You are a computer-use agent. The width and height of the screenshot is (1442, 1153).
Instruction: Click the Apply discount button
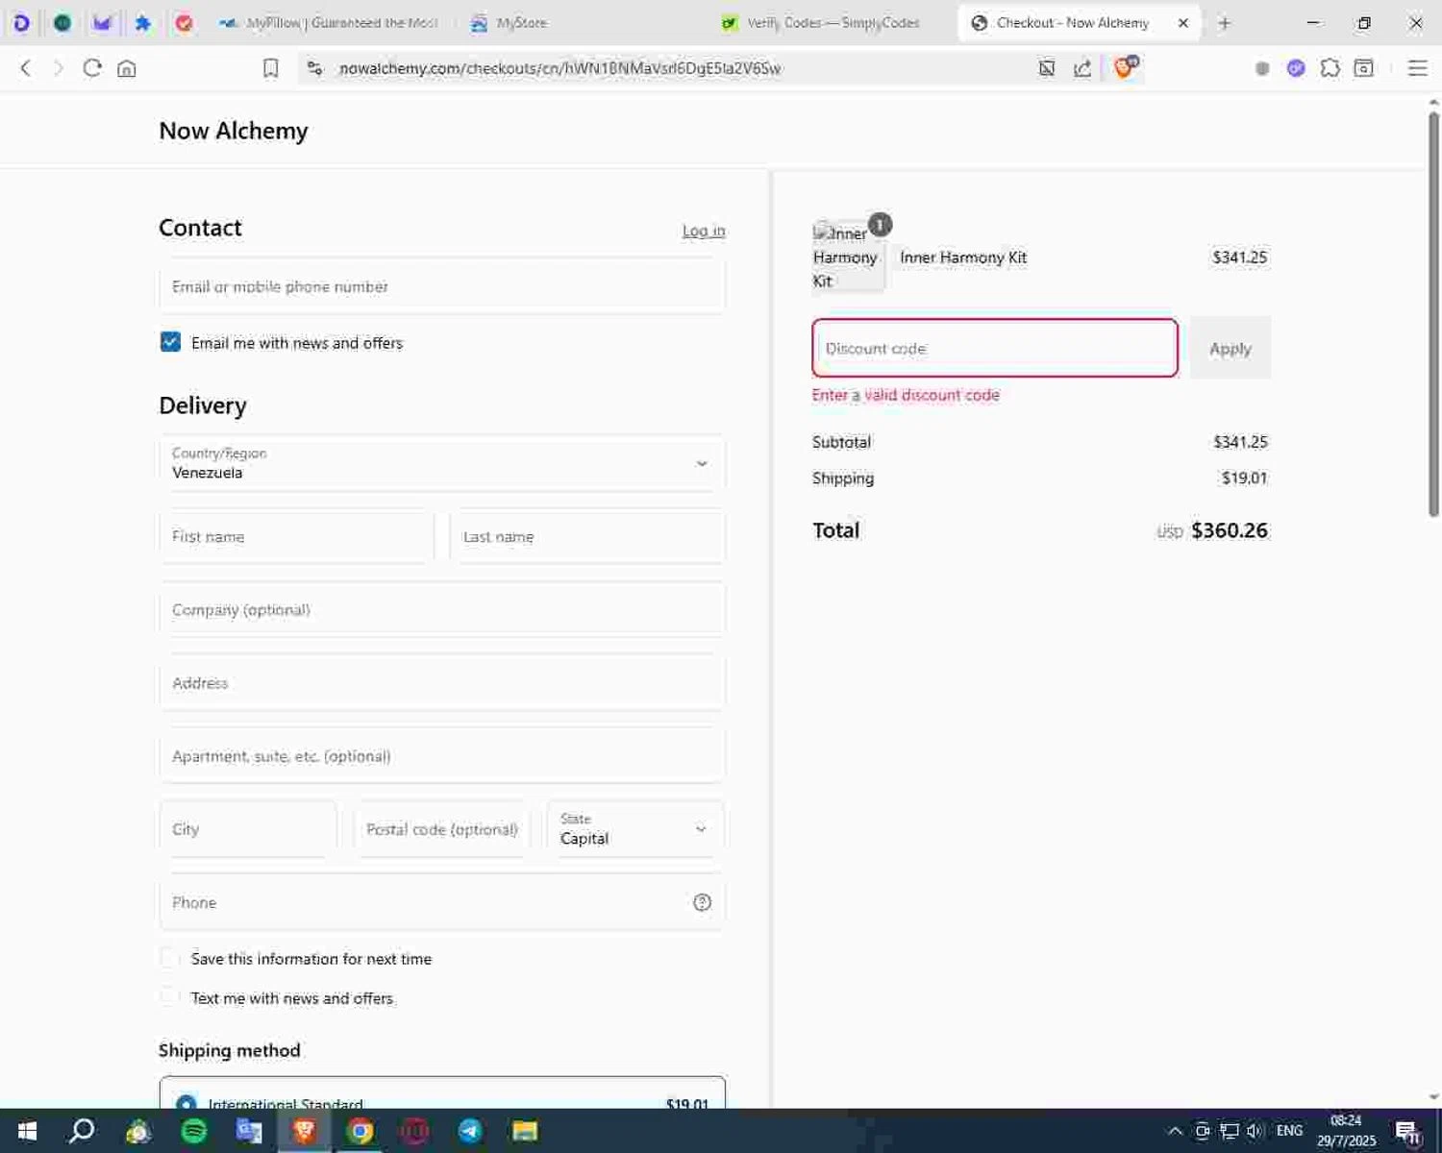1231,348
